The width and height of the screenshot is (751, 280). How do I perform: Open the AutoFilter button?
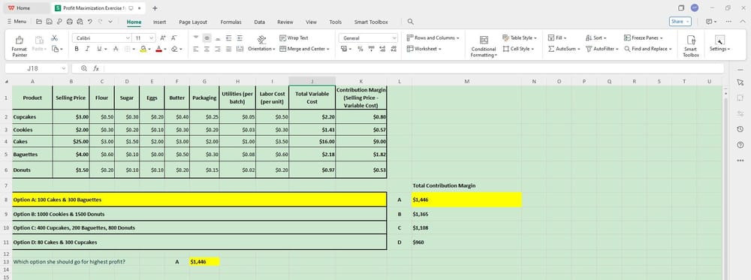click(x=602, y=49)
